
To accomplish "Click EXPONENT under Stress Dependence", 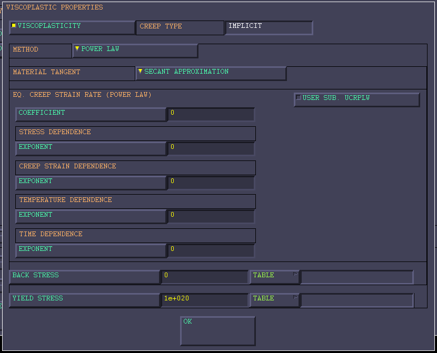I will point(91,149).
